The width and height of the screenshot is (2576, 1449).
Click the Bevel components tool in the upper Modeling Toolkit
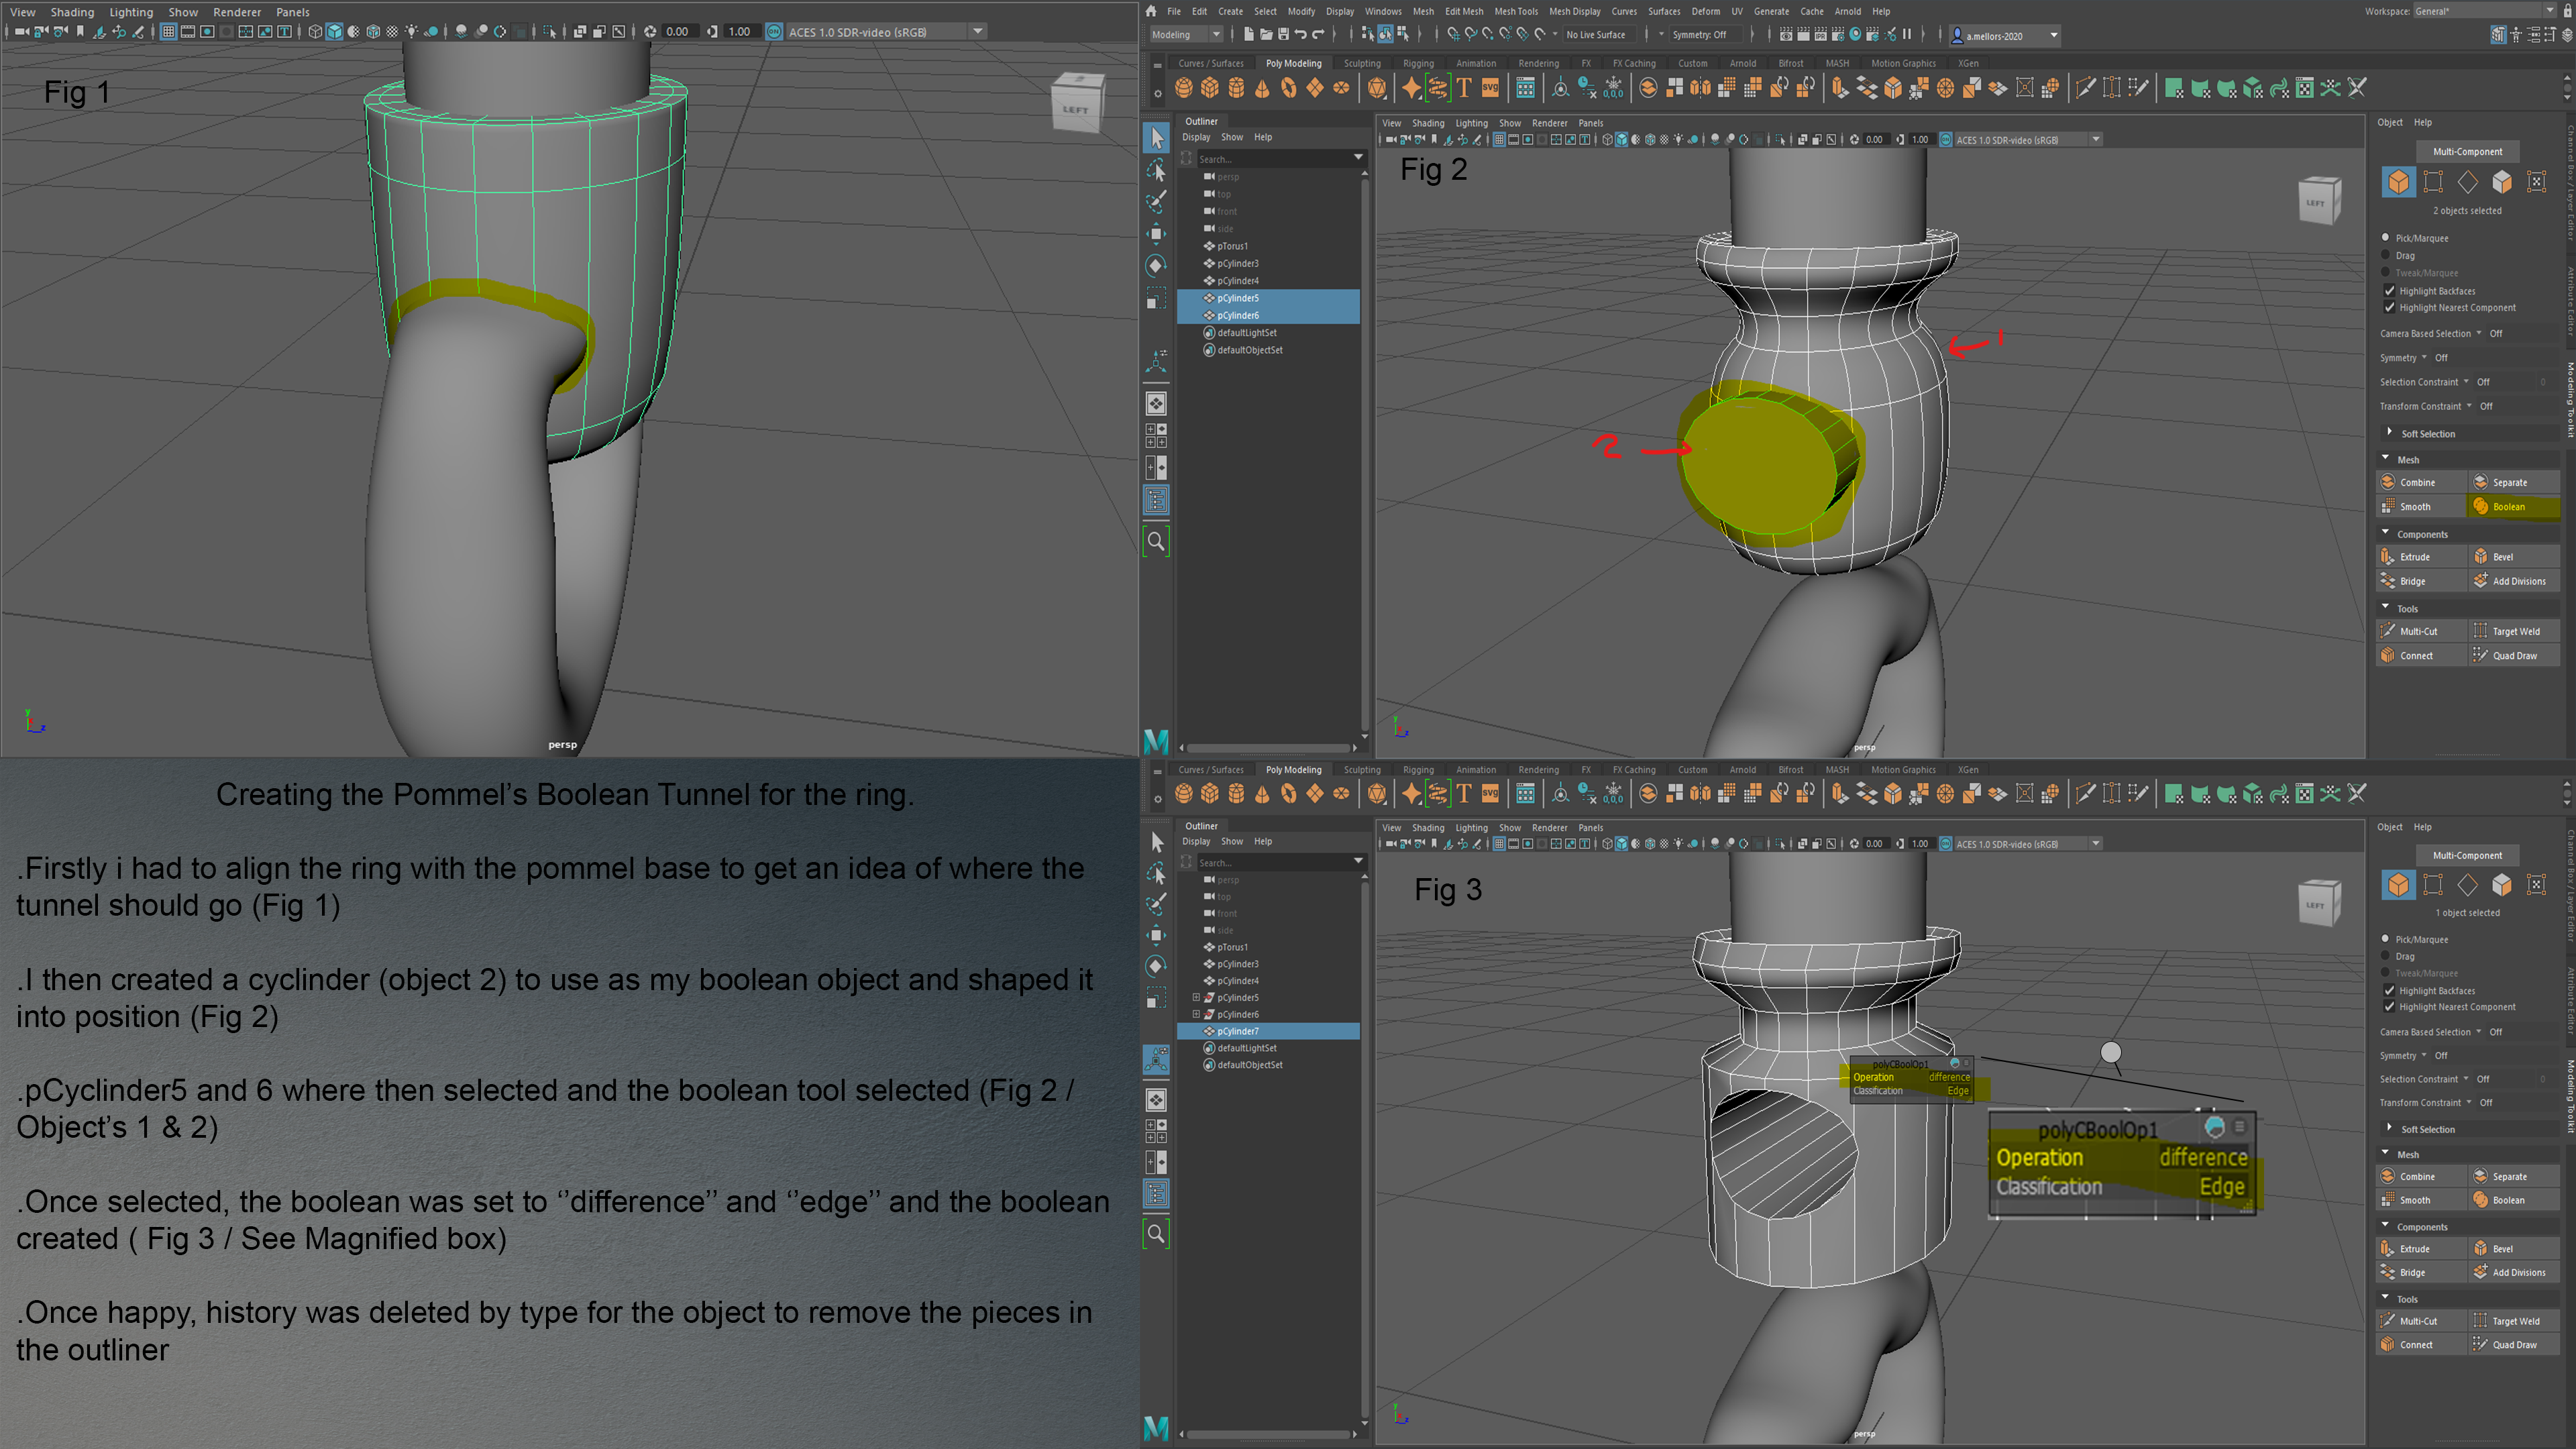2502,557
